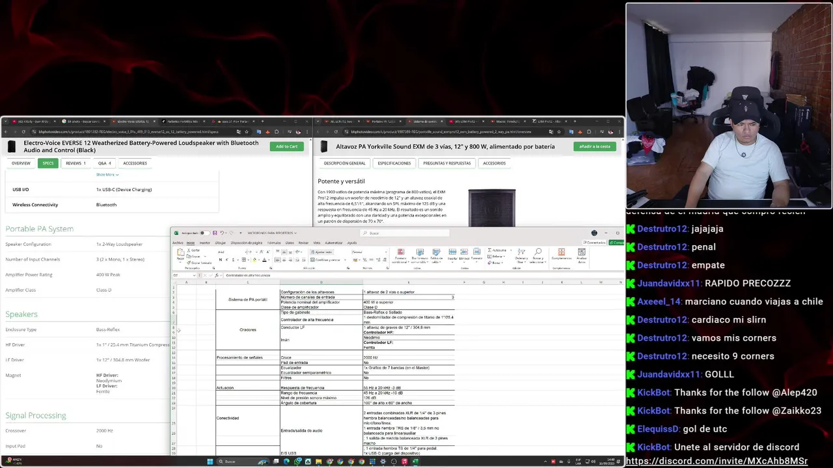
Task: Open the fill color dropdown
Action: point(259,260)
